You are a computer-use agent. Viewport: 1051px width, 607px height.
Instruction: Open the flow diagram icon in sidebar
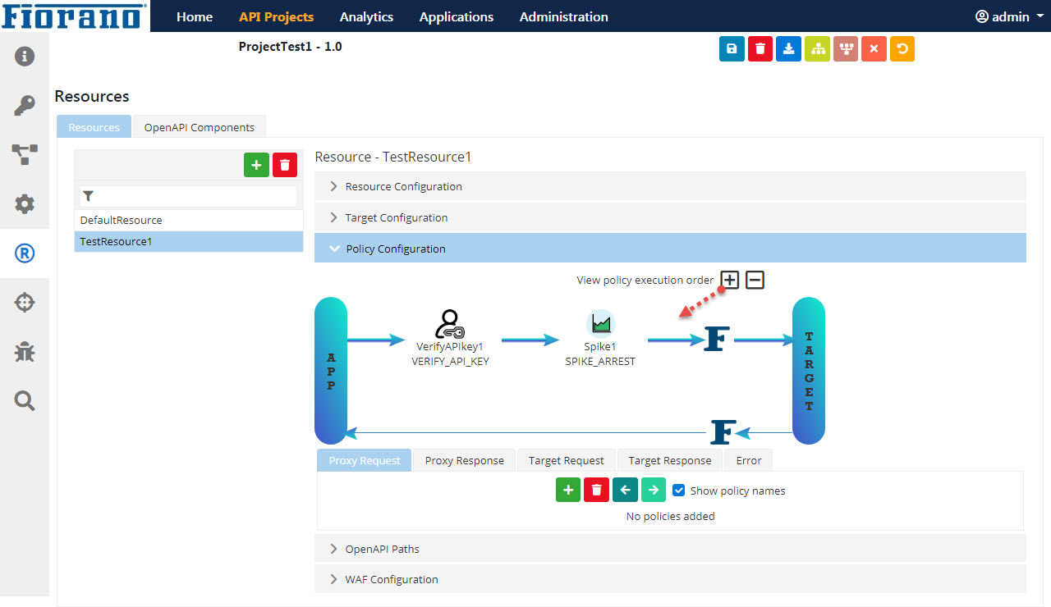tap(25, 155)
